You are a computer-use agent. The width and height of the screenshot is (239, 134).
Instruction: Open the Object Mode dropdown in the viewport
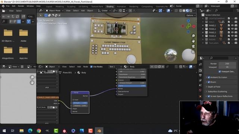(x=55, y=11)
